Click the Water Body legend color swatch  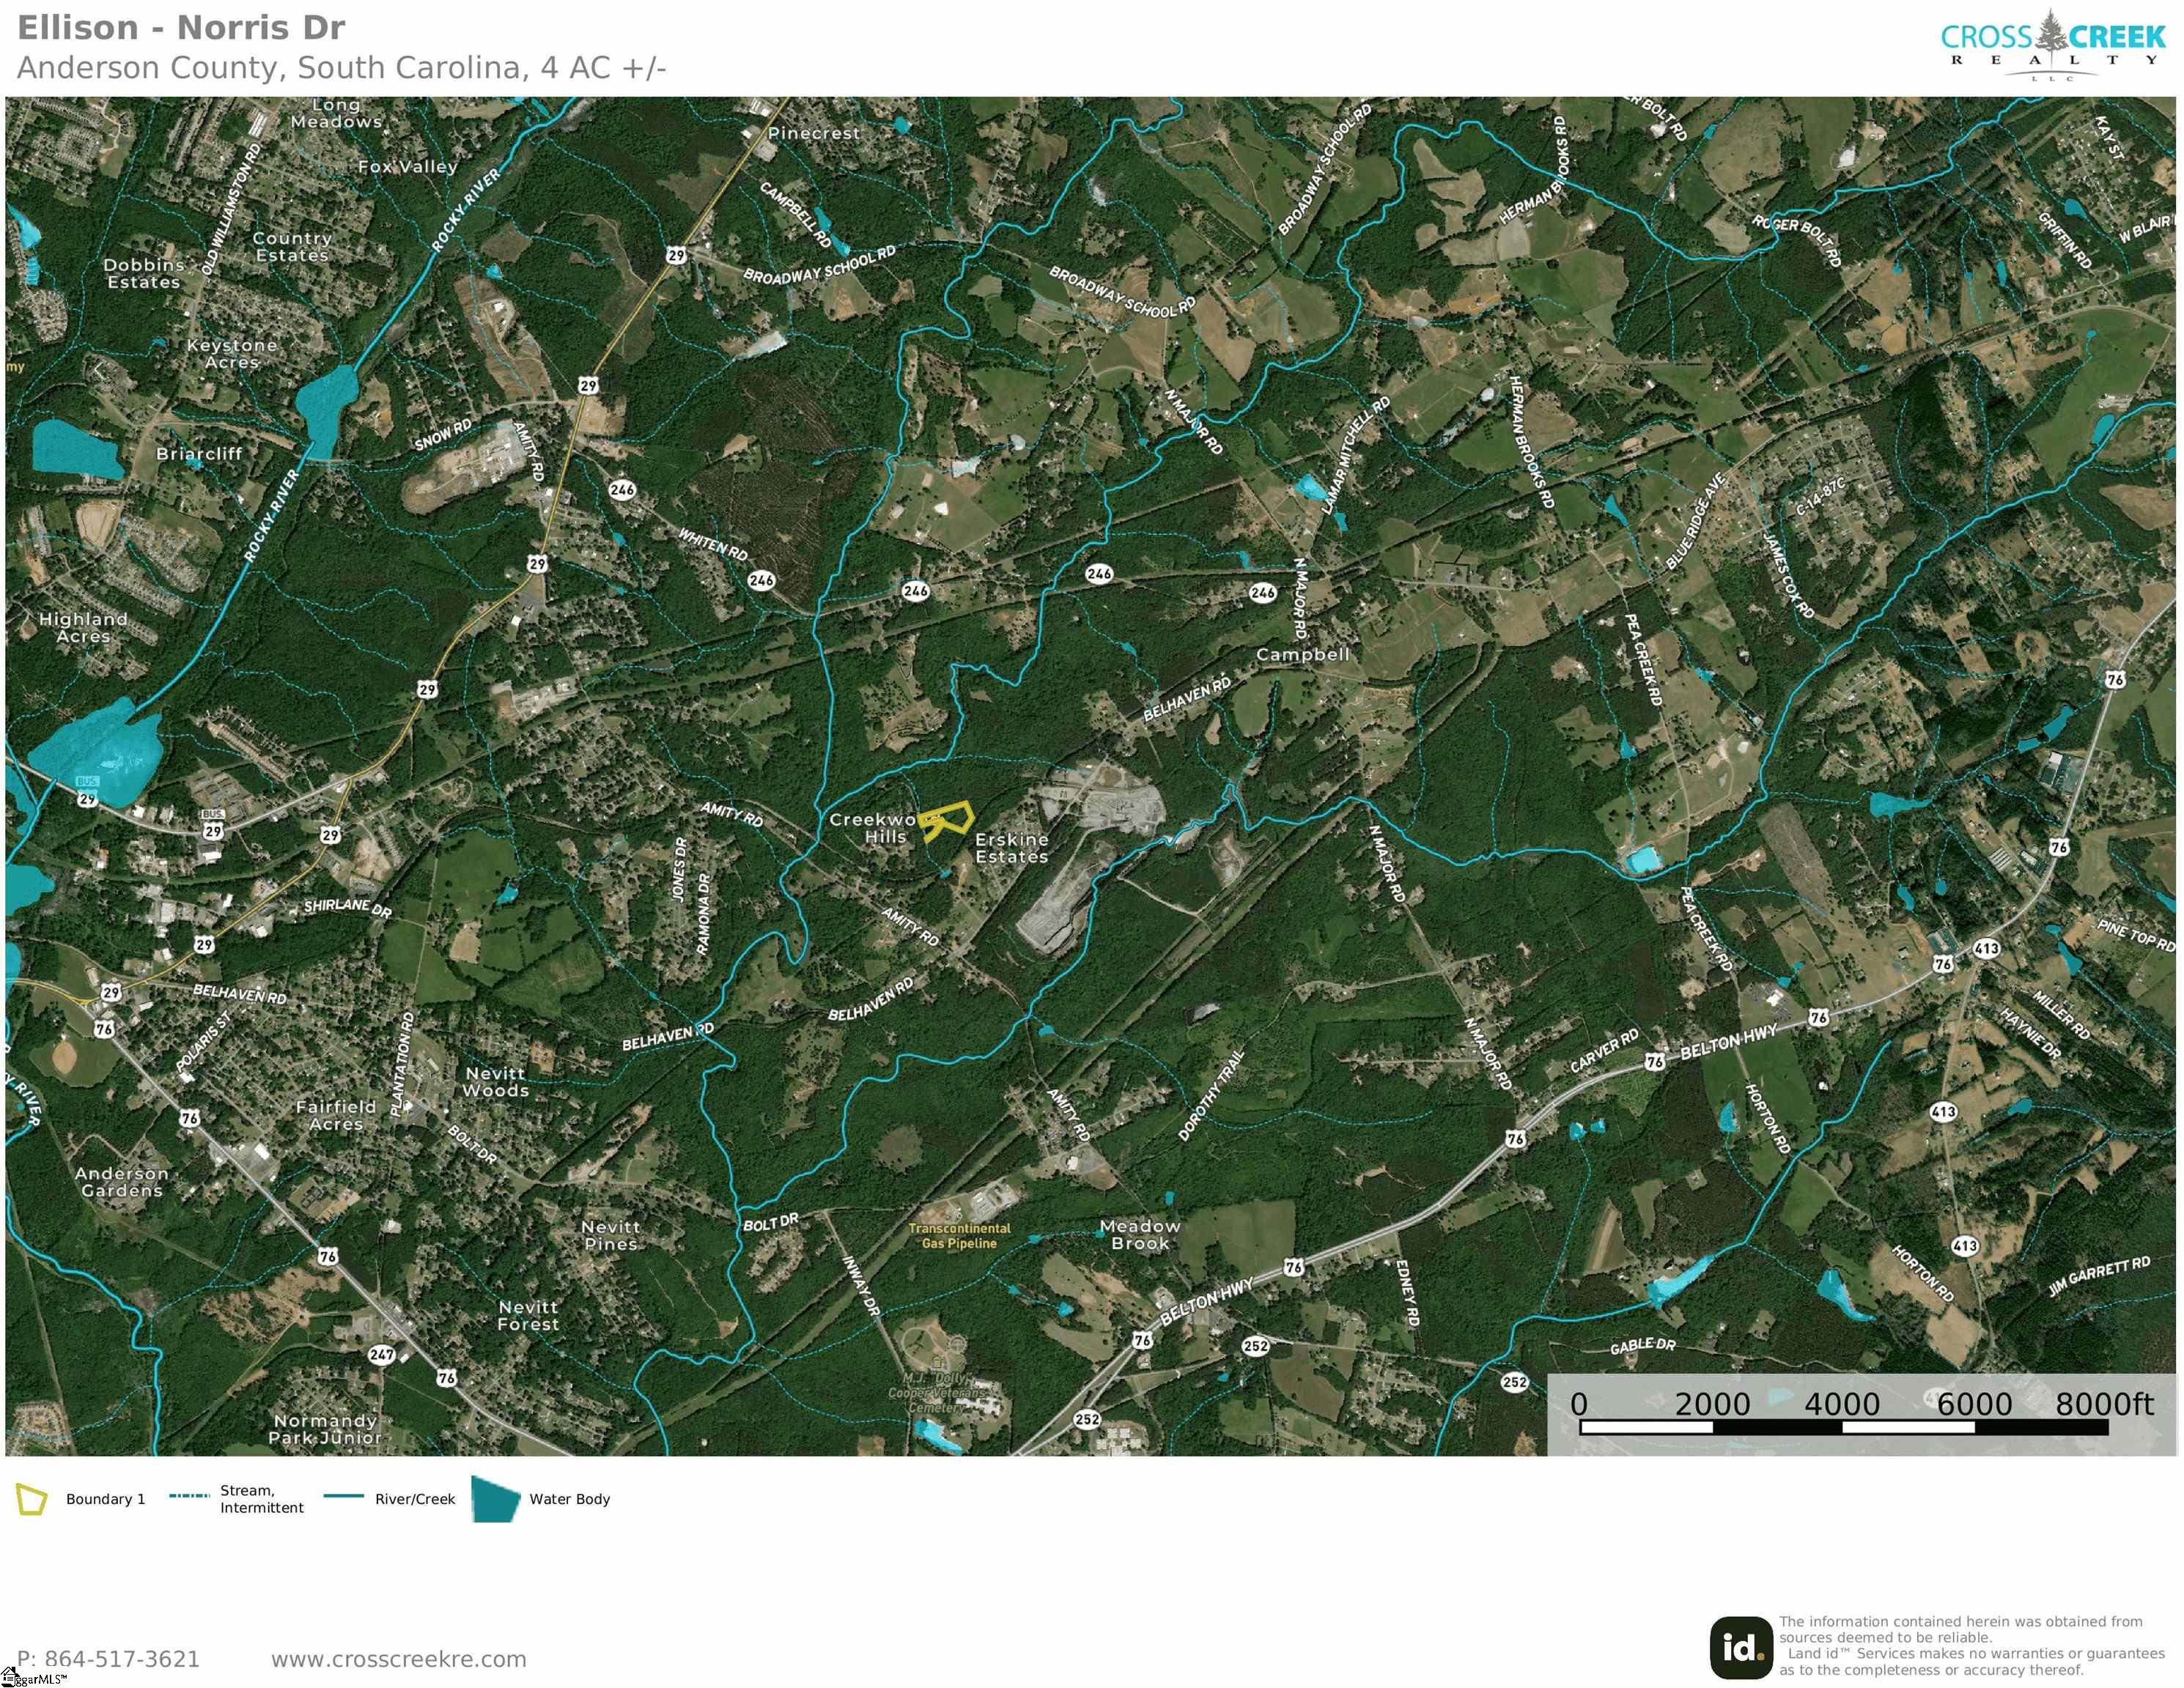click(495, 1499)
